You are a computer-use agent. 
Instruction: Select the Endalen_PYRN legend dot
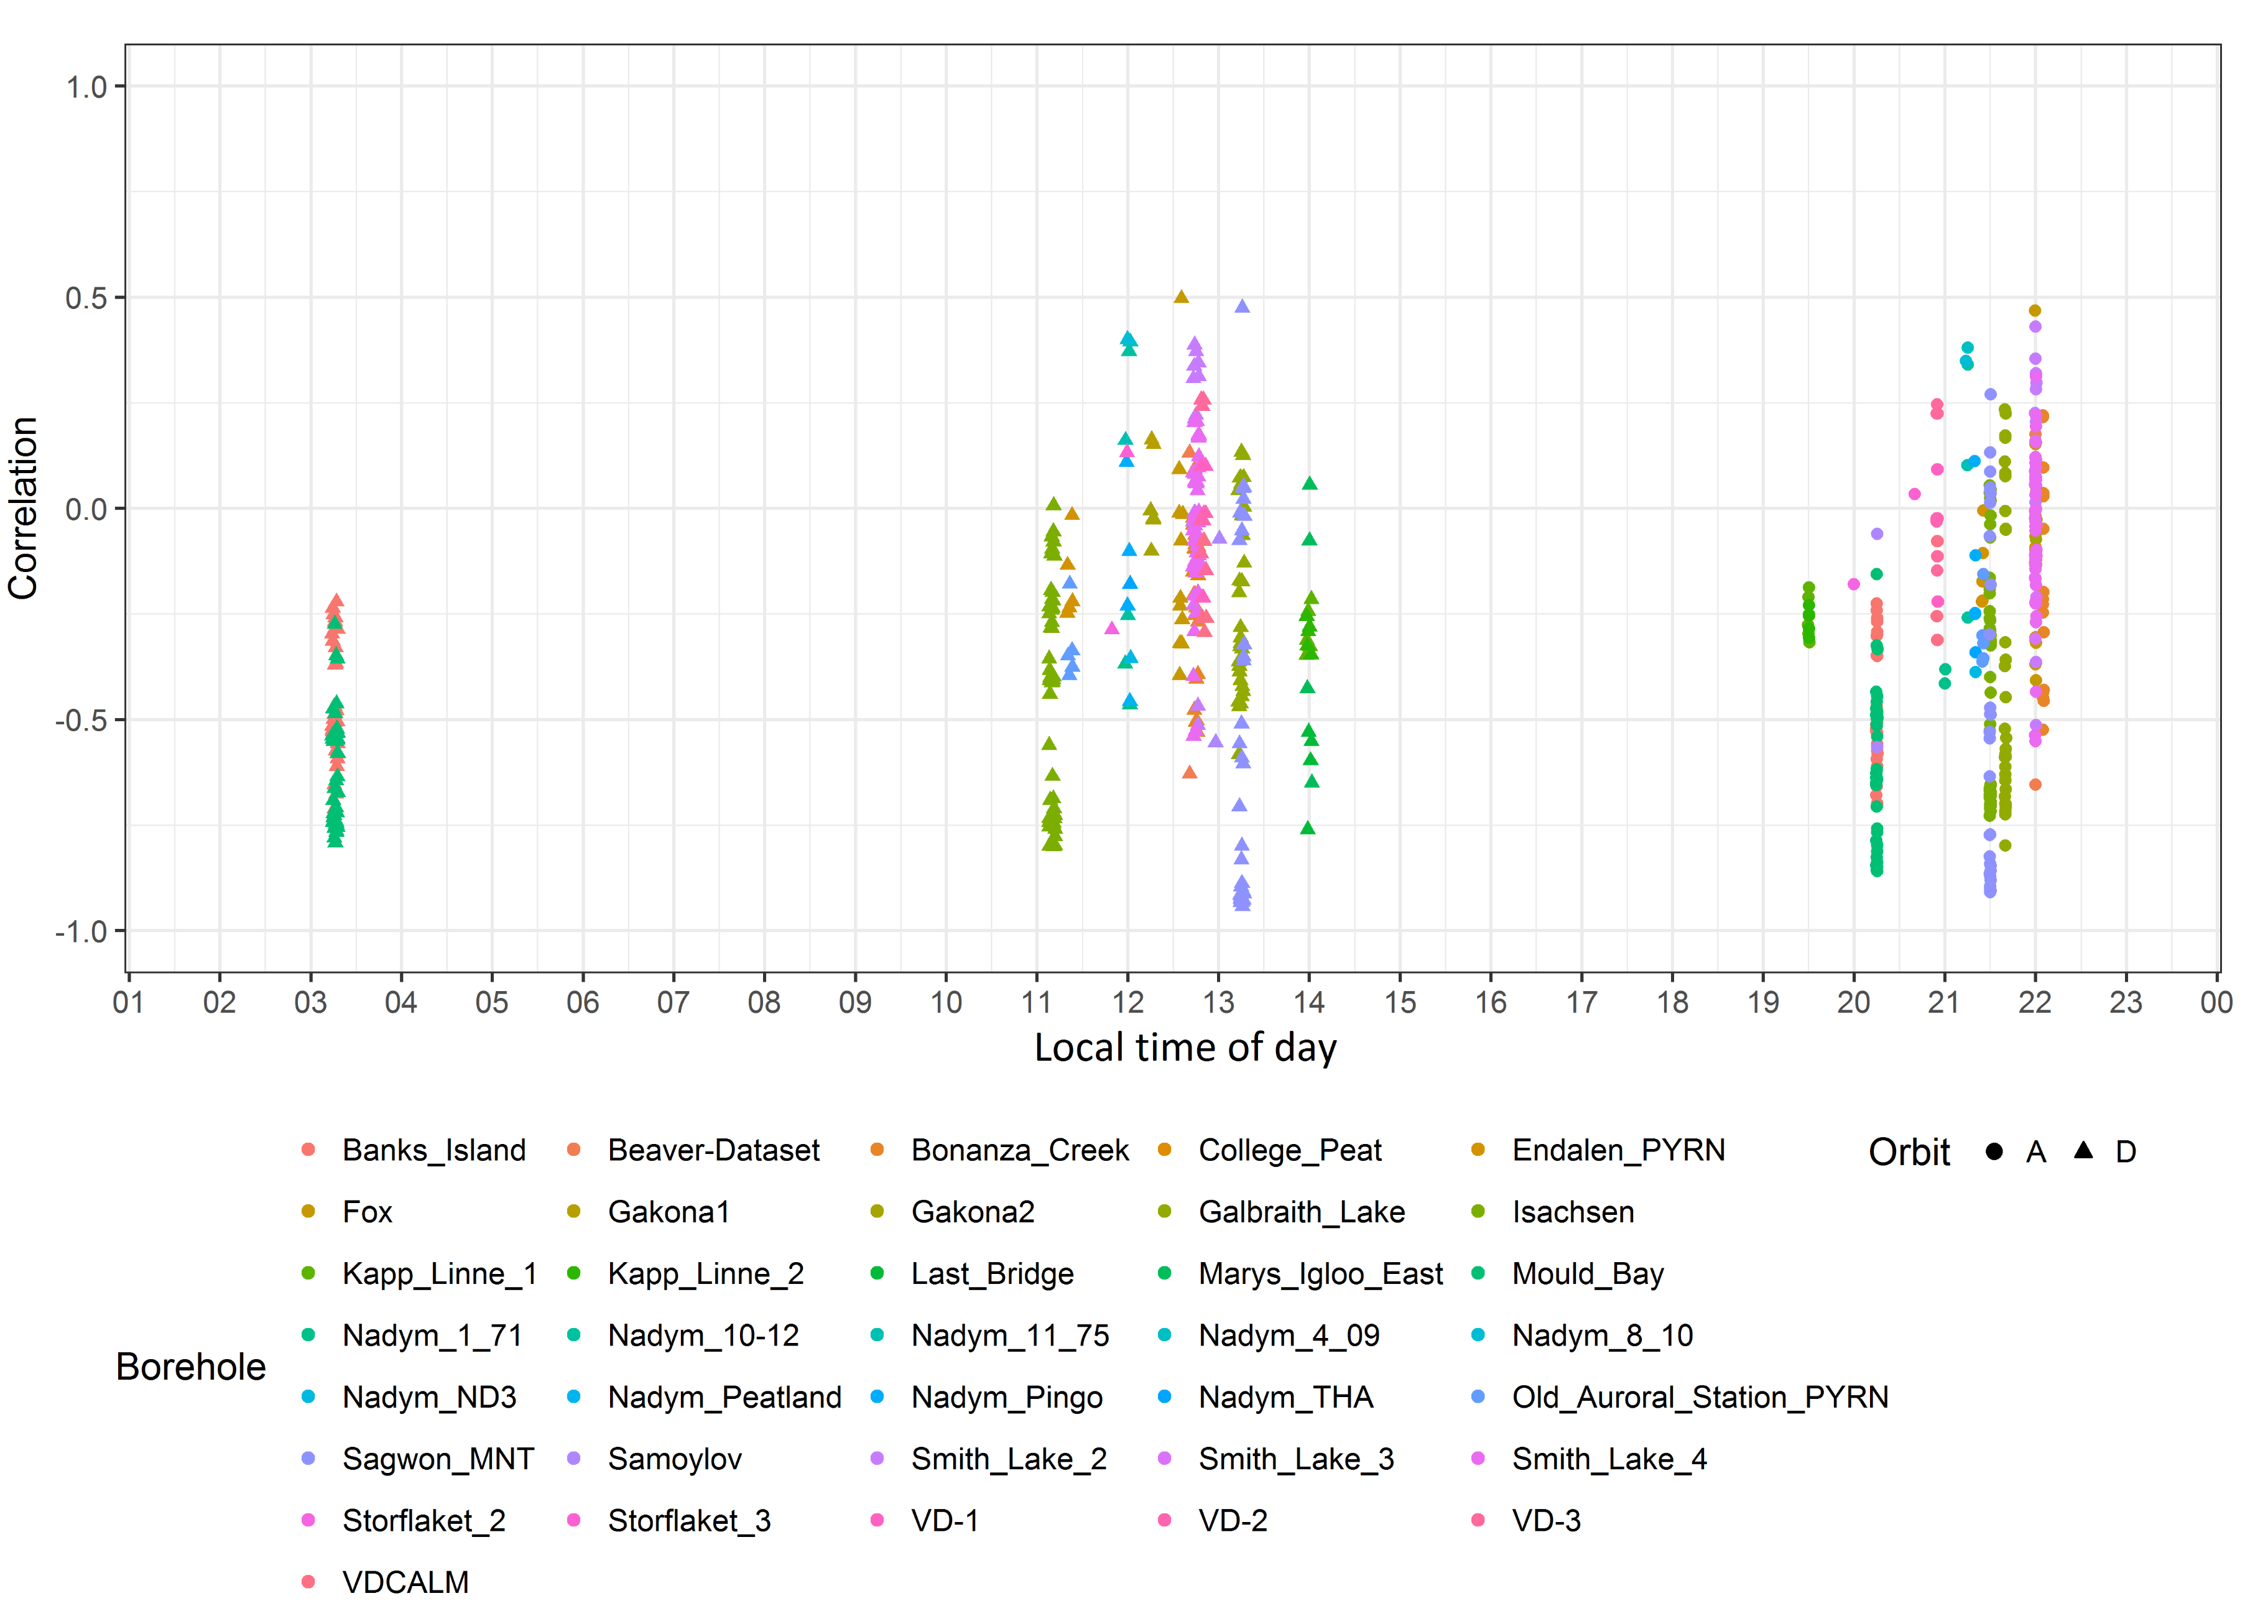pos(1478,1150)
